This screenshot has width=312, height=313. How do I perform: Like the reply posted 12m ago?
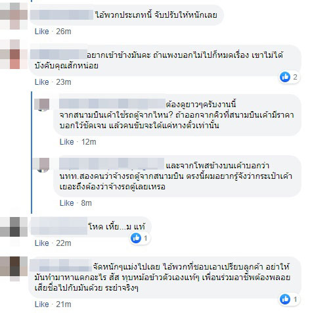66,142
